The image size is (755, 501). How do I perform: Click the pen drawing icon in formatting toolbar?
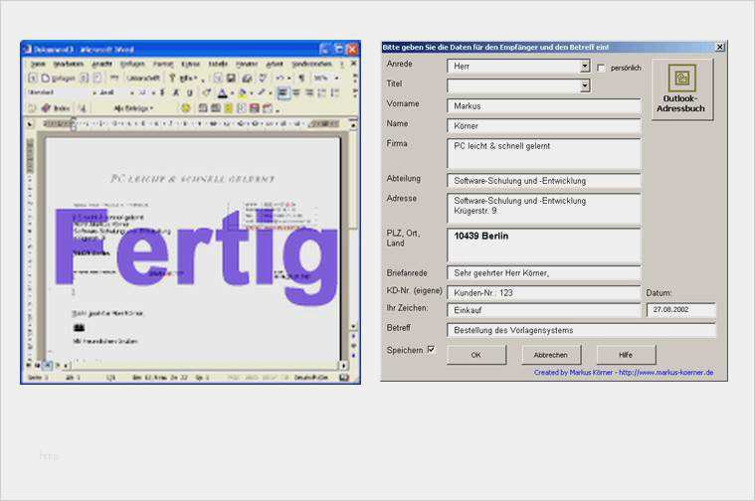261,92
